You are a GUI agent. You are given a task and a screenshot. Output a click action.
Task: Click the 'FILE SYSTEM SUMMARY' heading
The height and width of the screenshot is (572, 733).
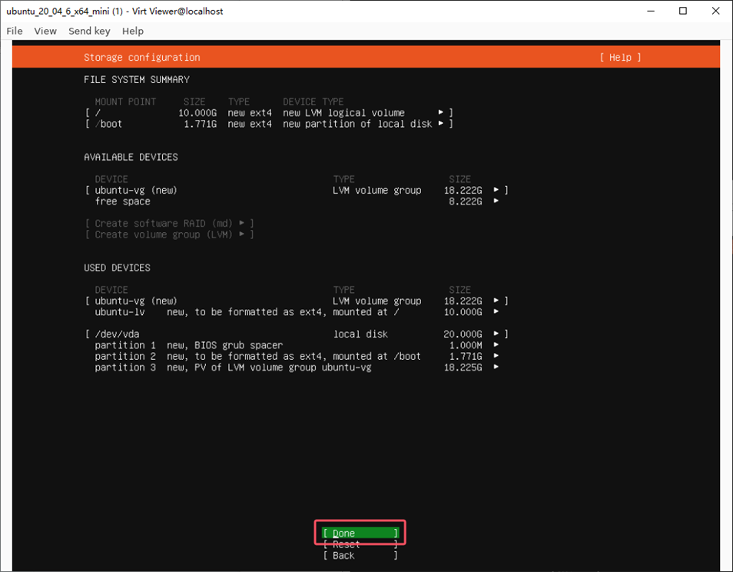tap(137, 79)
